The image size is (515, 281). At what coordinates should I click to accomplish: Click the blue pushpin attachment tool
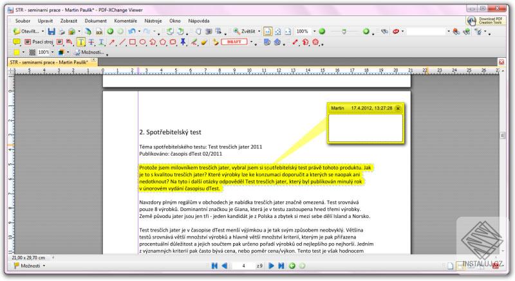click(x=183, y=42)
